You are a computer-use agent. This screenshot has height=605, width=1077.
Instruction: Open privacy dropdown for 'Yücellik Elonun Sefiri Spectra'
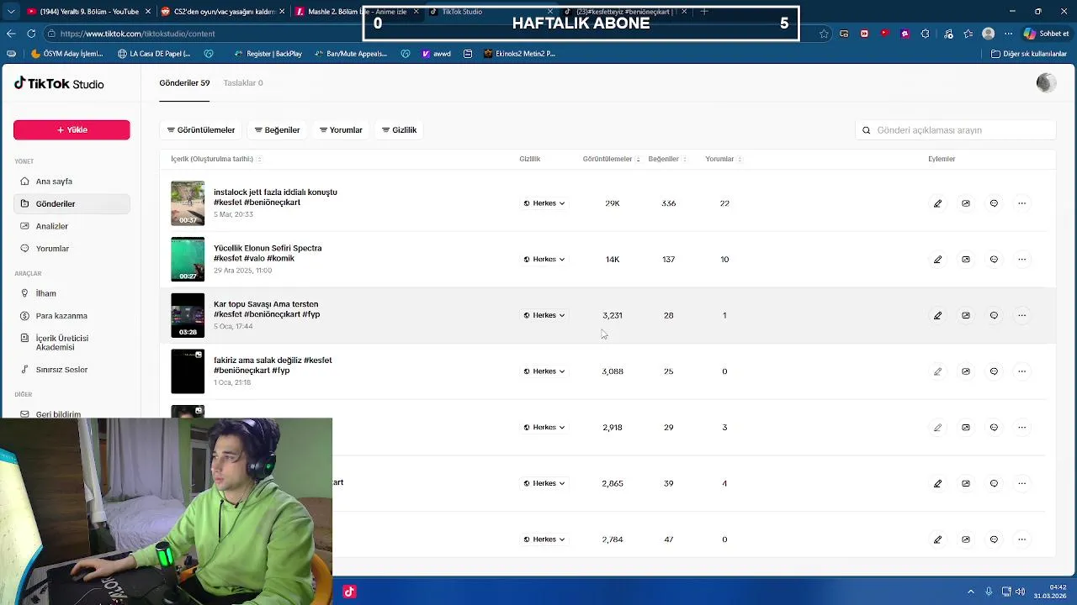coord(544,259)
